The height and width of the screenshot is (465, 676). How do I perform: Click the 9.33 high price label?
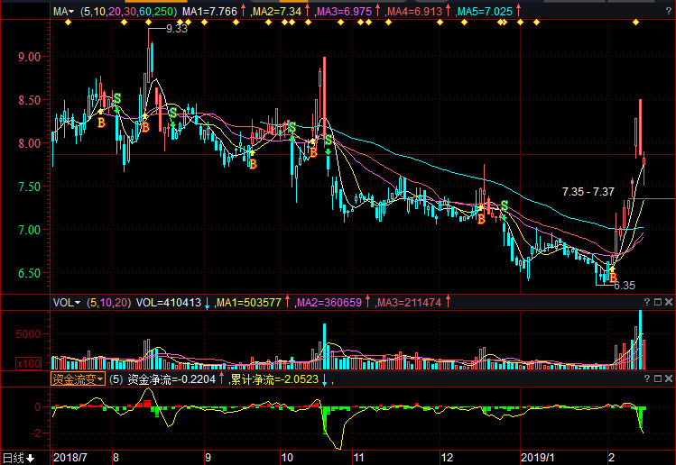(x=177, y=29)
